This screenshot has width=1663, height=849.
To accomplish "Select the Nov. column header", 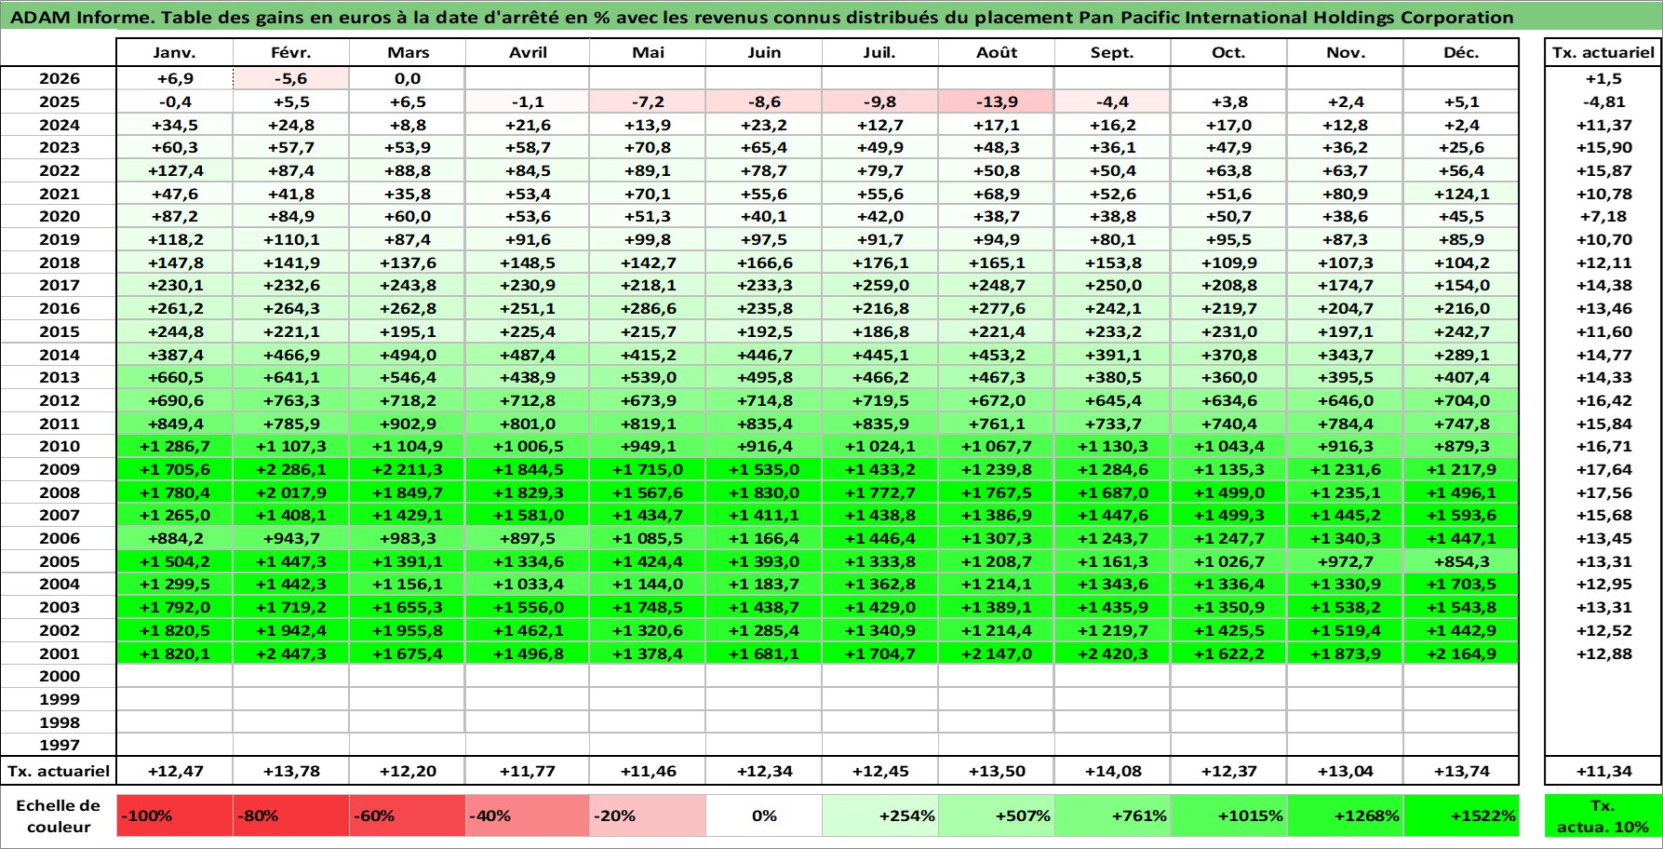I will pos(1346,53).
